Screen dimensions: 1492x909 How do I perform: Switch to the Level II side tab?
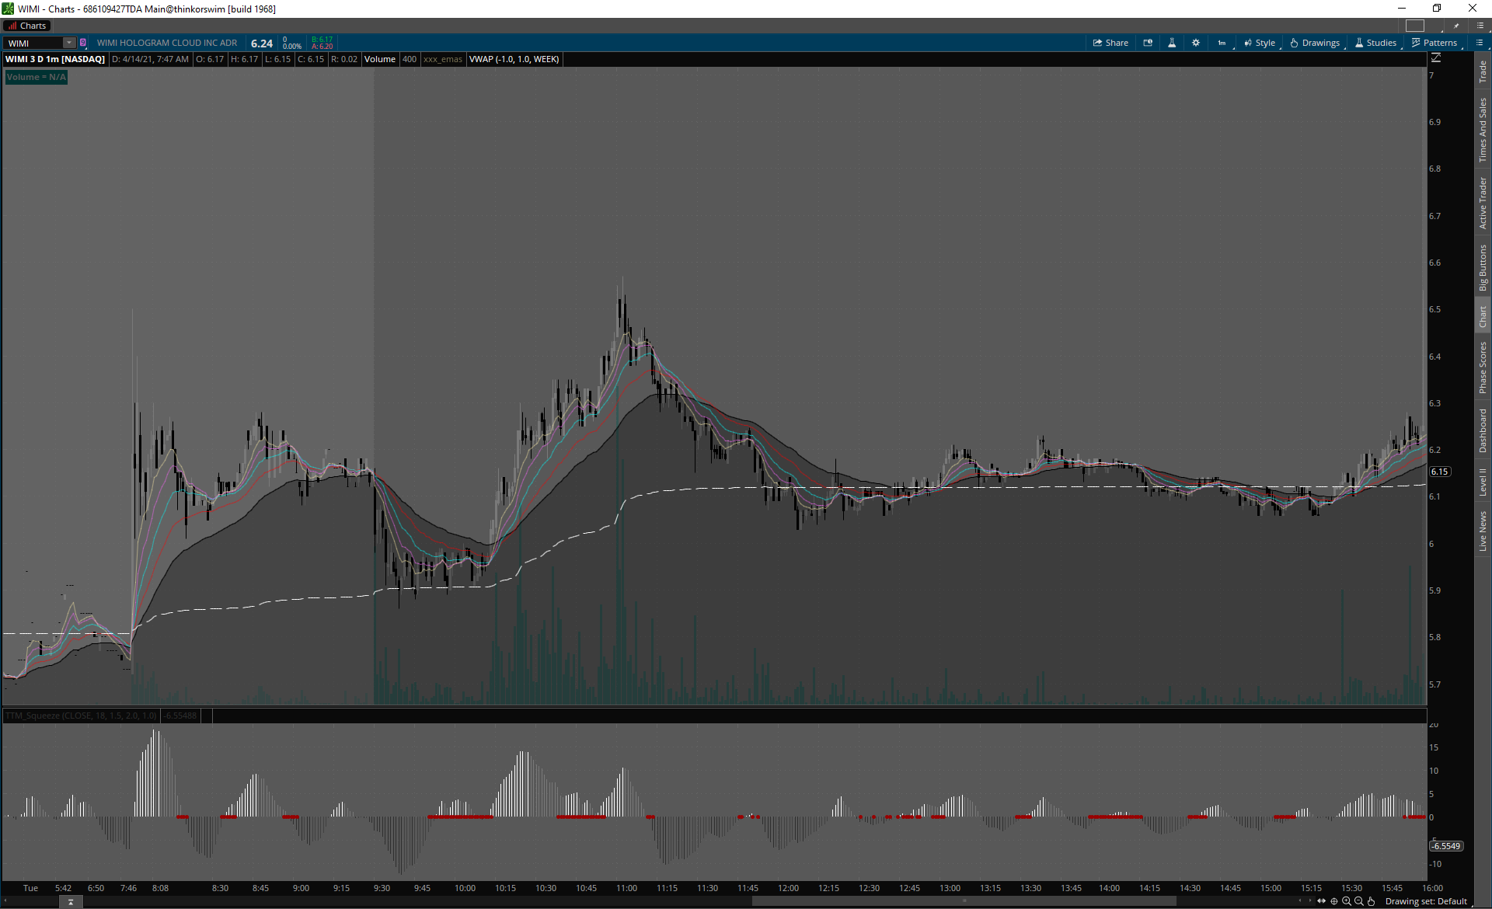point(1483,482)
